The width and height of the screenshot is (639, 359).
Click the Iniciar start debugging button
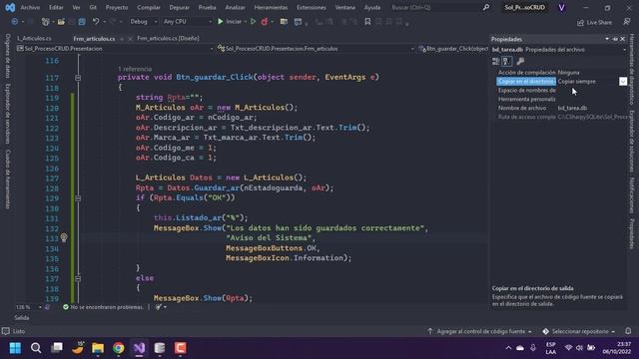230,22
